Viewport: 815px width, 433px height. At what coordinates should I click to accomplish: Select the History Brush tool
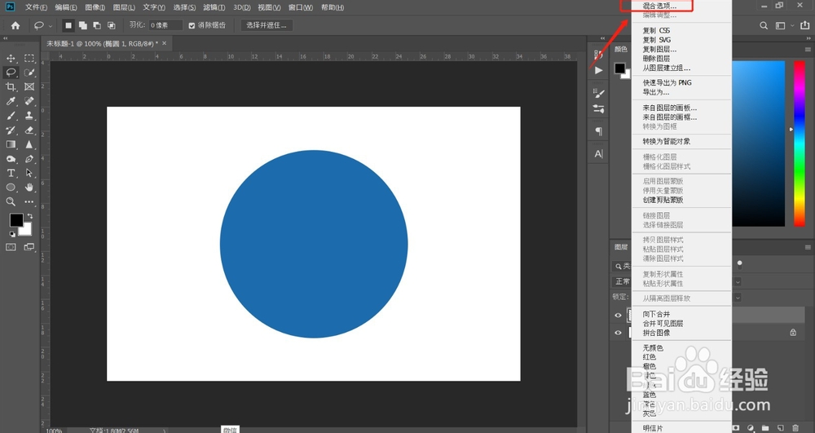11,130
